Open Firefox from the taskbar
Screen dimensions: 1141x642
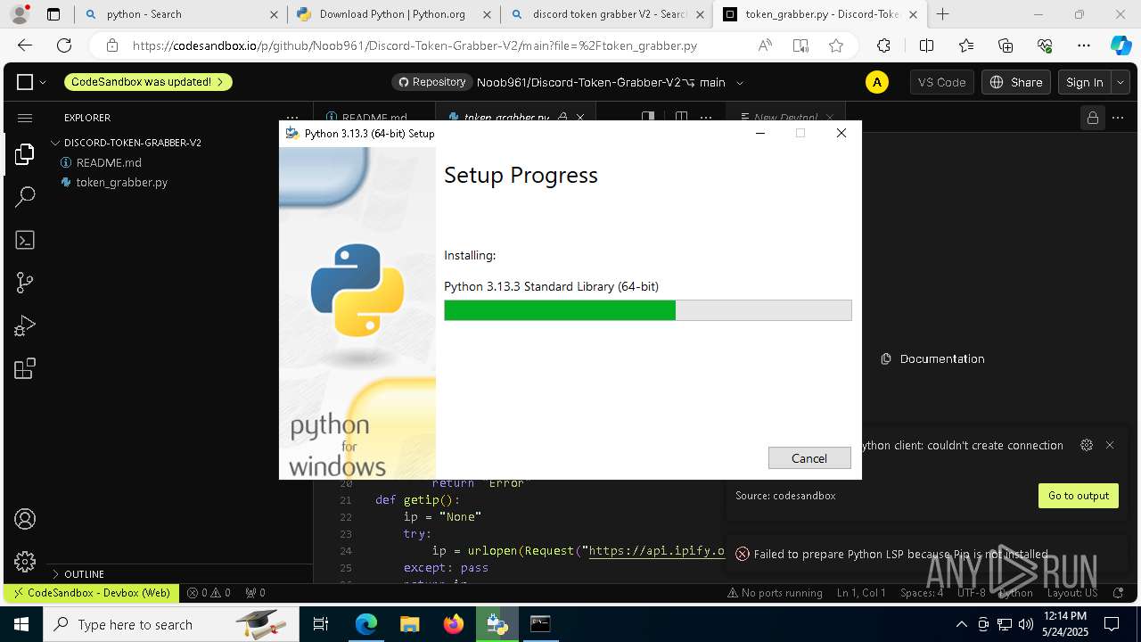click(x=454, y=624)
